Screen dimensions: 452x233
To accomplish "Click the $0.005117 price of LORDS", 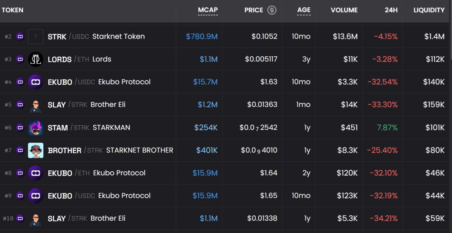I will click(x=261, y=59).
